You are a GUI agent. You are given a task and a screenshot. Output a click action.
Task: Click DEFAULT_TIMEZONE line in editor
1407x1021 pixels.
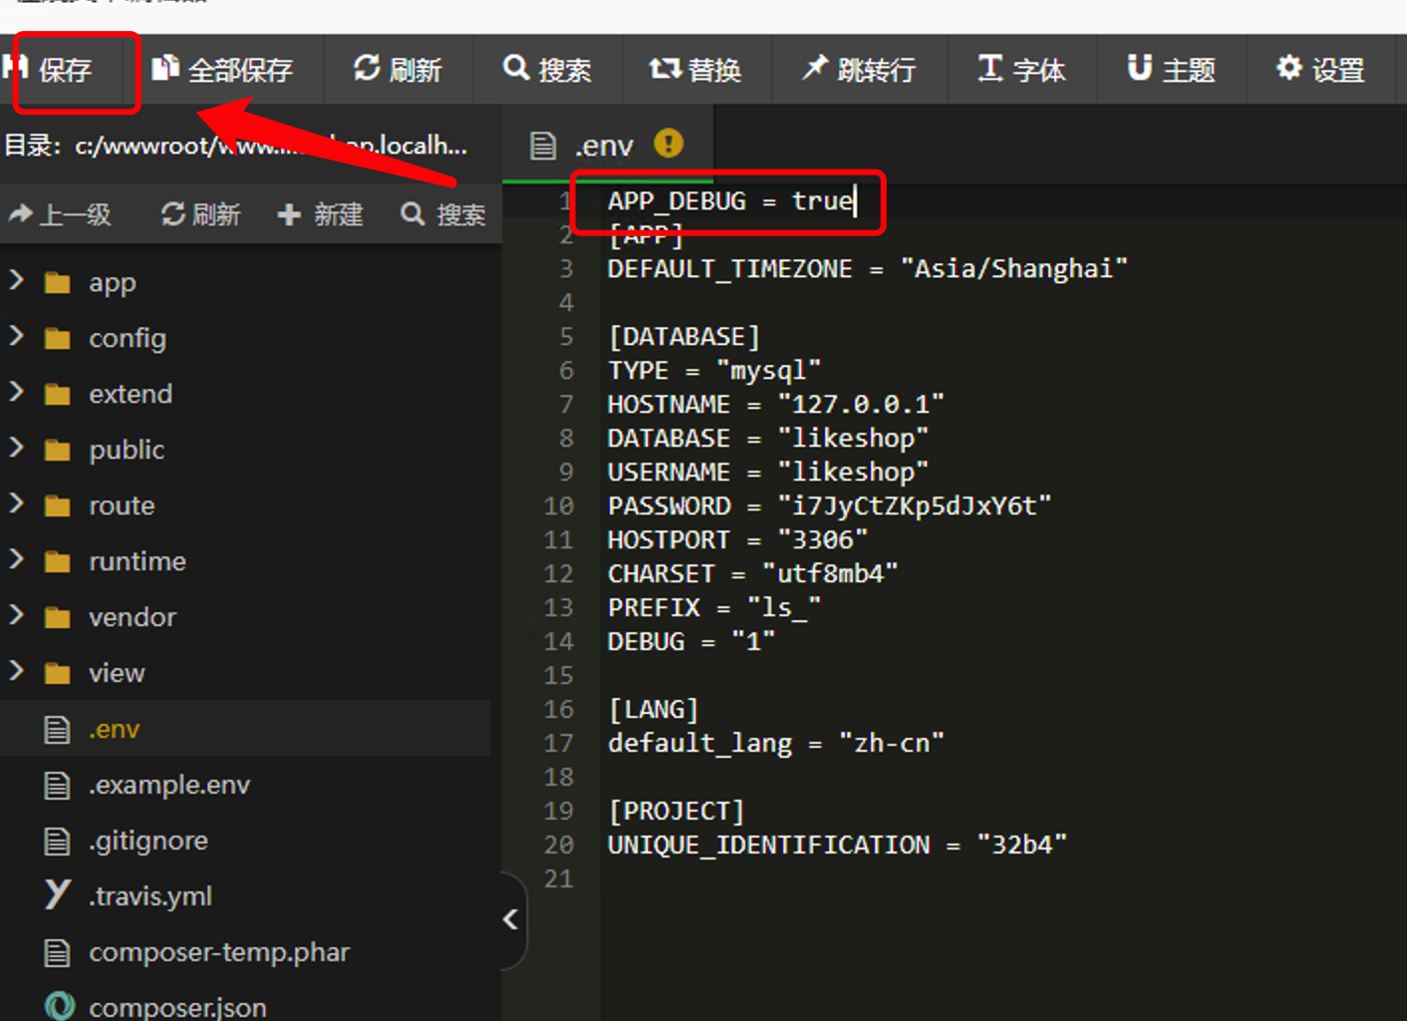867,268
